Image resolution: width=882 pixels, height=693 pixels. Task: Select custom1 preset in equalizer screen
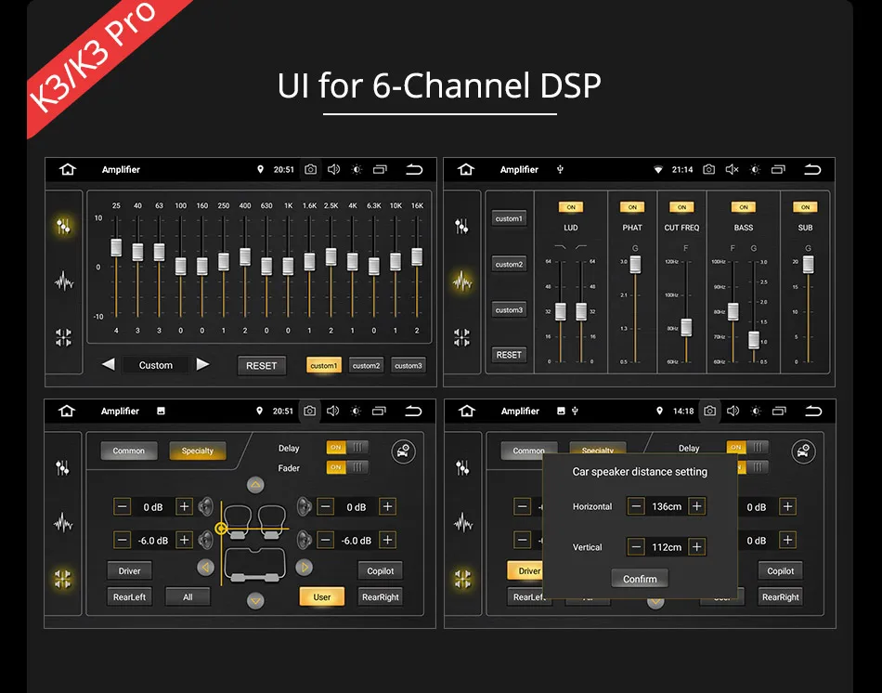click(323, 365)
